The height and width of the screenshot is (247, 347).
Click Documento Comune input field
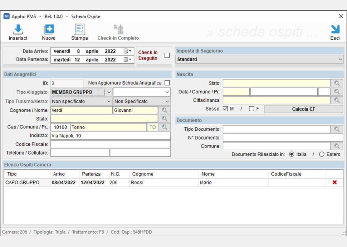(277, 146)
